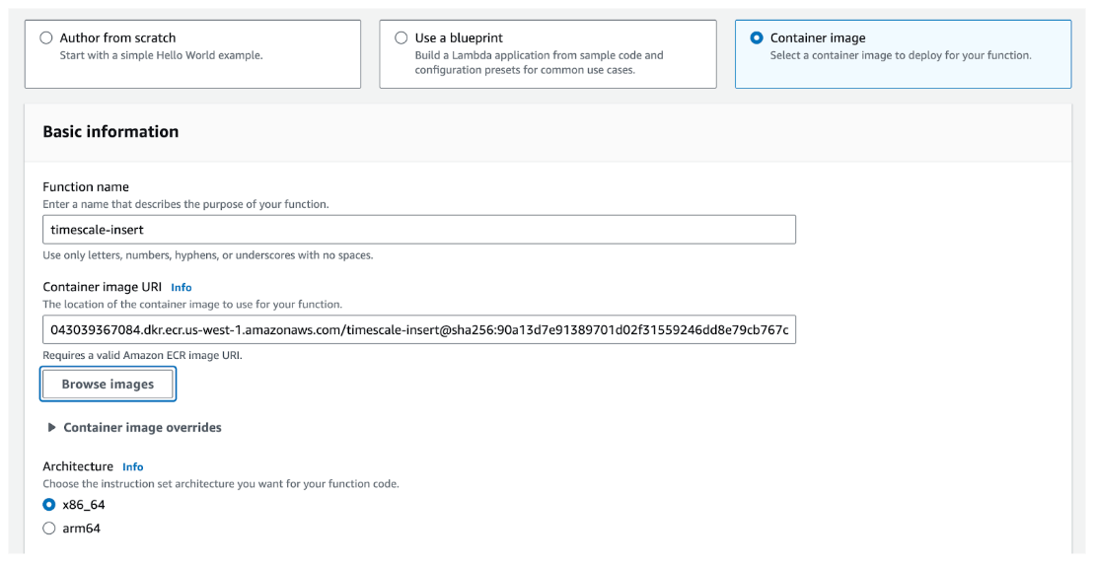
Task: Click the Basic information heading
Action: (x=110, y=132)
